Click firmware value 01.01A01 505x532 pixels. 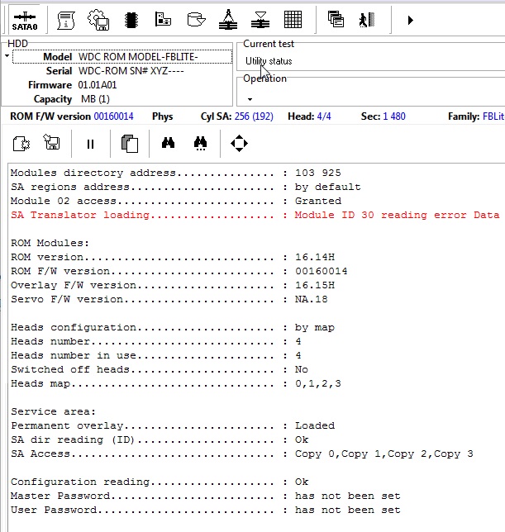[97, 85]
